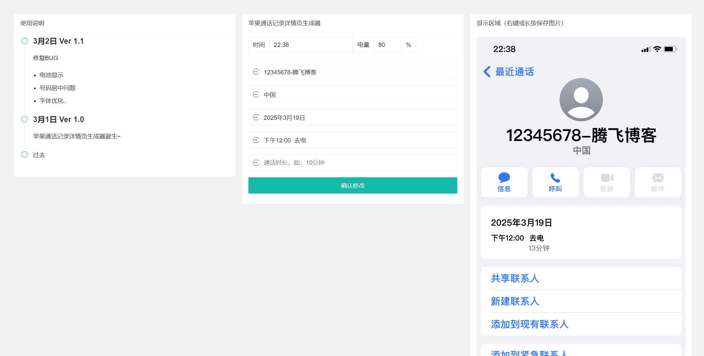This screenshot has width=704, height=356.
Task: Click the Wi-Fi icon in phone status bar
Action: [657, 49]
